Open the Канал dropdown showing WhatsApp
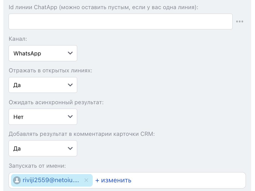The image size is (255, 191). tap(43, 54)
